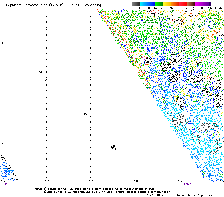The width and height of the screenshot is (224, 197).
Task: Click the latitude axis label '8'
Action: [x=2, y=44]
